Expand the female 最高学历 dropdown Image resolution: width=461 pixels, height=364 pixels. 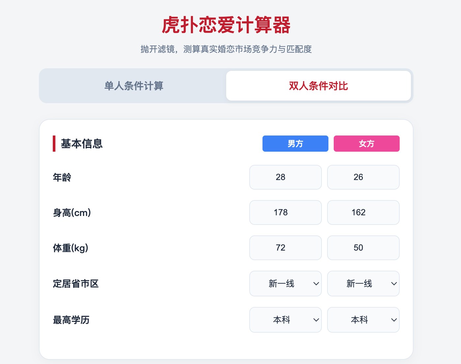pos(363,320)
